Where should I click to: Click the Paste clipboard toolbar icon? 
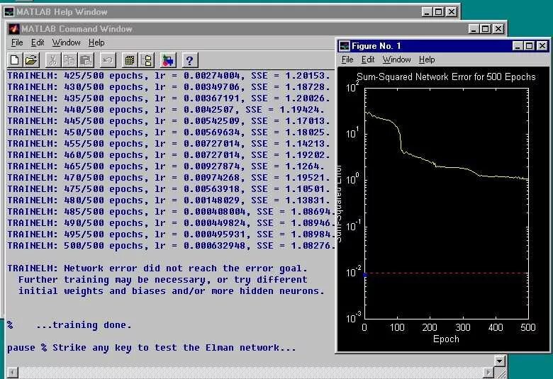pyautogui.click(x=86, y=60)
